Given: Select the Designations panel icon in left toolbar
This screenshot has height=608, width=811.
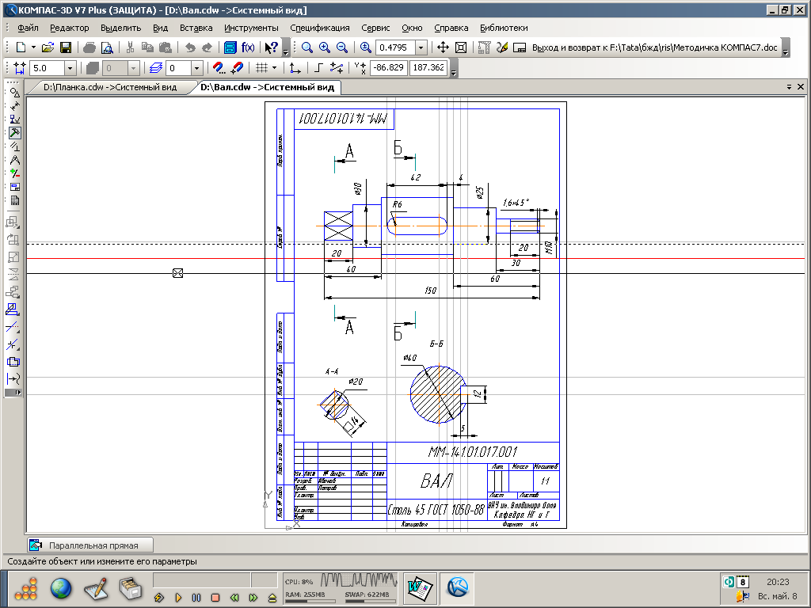Looking at the screenshot, I should pos(14,120).
